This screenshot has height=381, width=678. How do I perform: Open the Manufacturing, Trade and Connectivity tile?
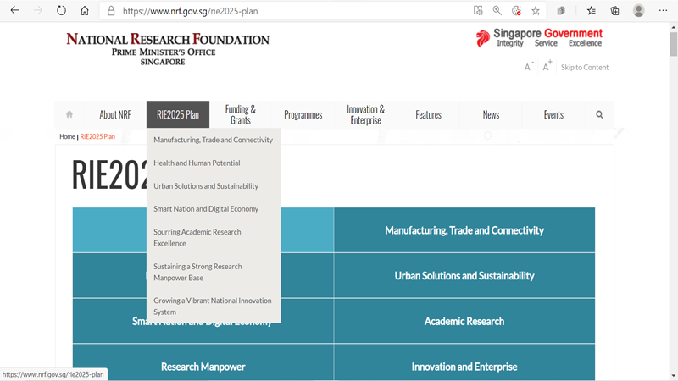[464, 230]
